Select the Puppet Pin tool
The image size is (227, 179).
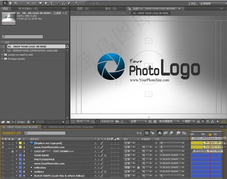(76, 3)
